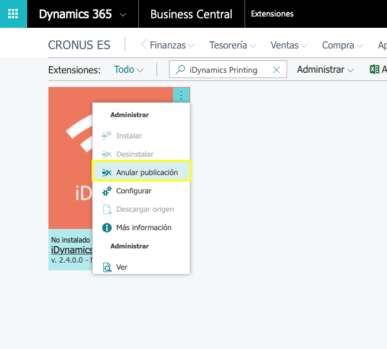The width and height of the screenshot is (387, 349).
Task: Open the Tesorería menu
Action: pyautogui.click(x=232, y=45)
